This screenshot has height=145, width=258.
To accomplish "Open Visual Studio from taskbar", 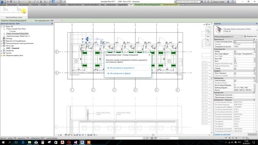I will coord(76,142).
